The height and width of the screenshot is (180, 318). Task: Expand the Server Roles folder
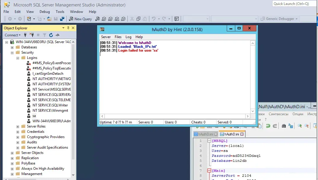[x=18, y=127]
